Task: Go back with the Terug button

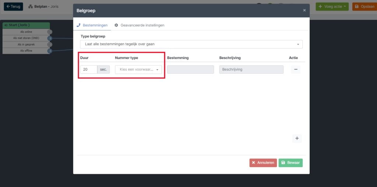Action: point(14,7)
